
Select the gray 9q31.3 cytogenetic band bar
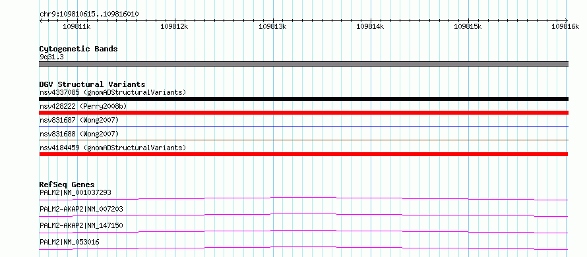tap(304, 64)
